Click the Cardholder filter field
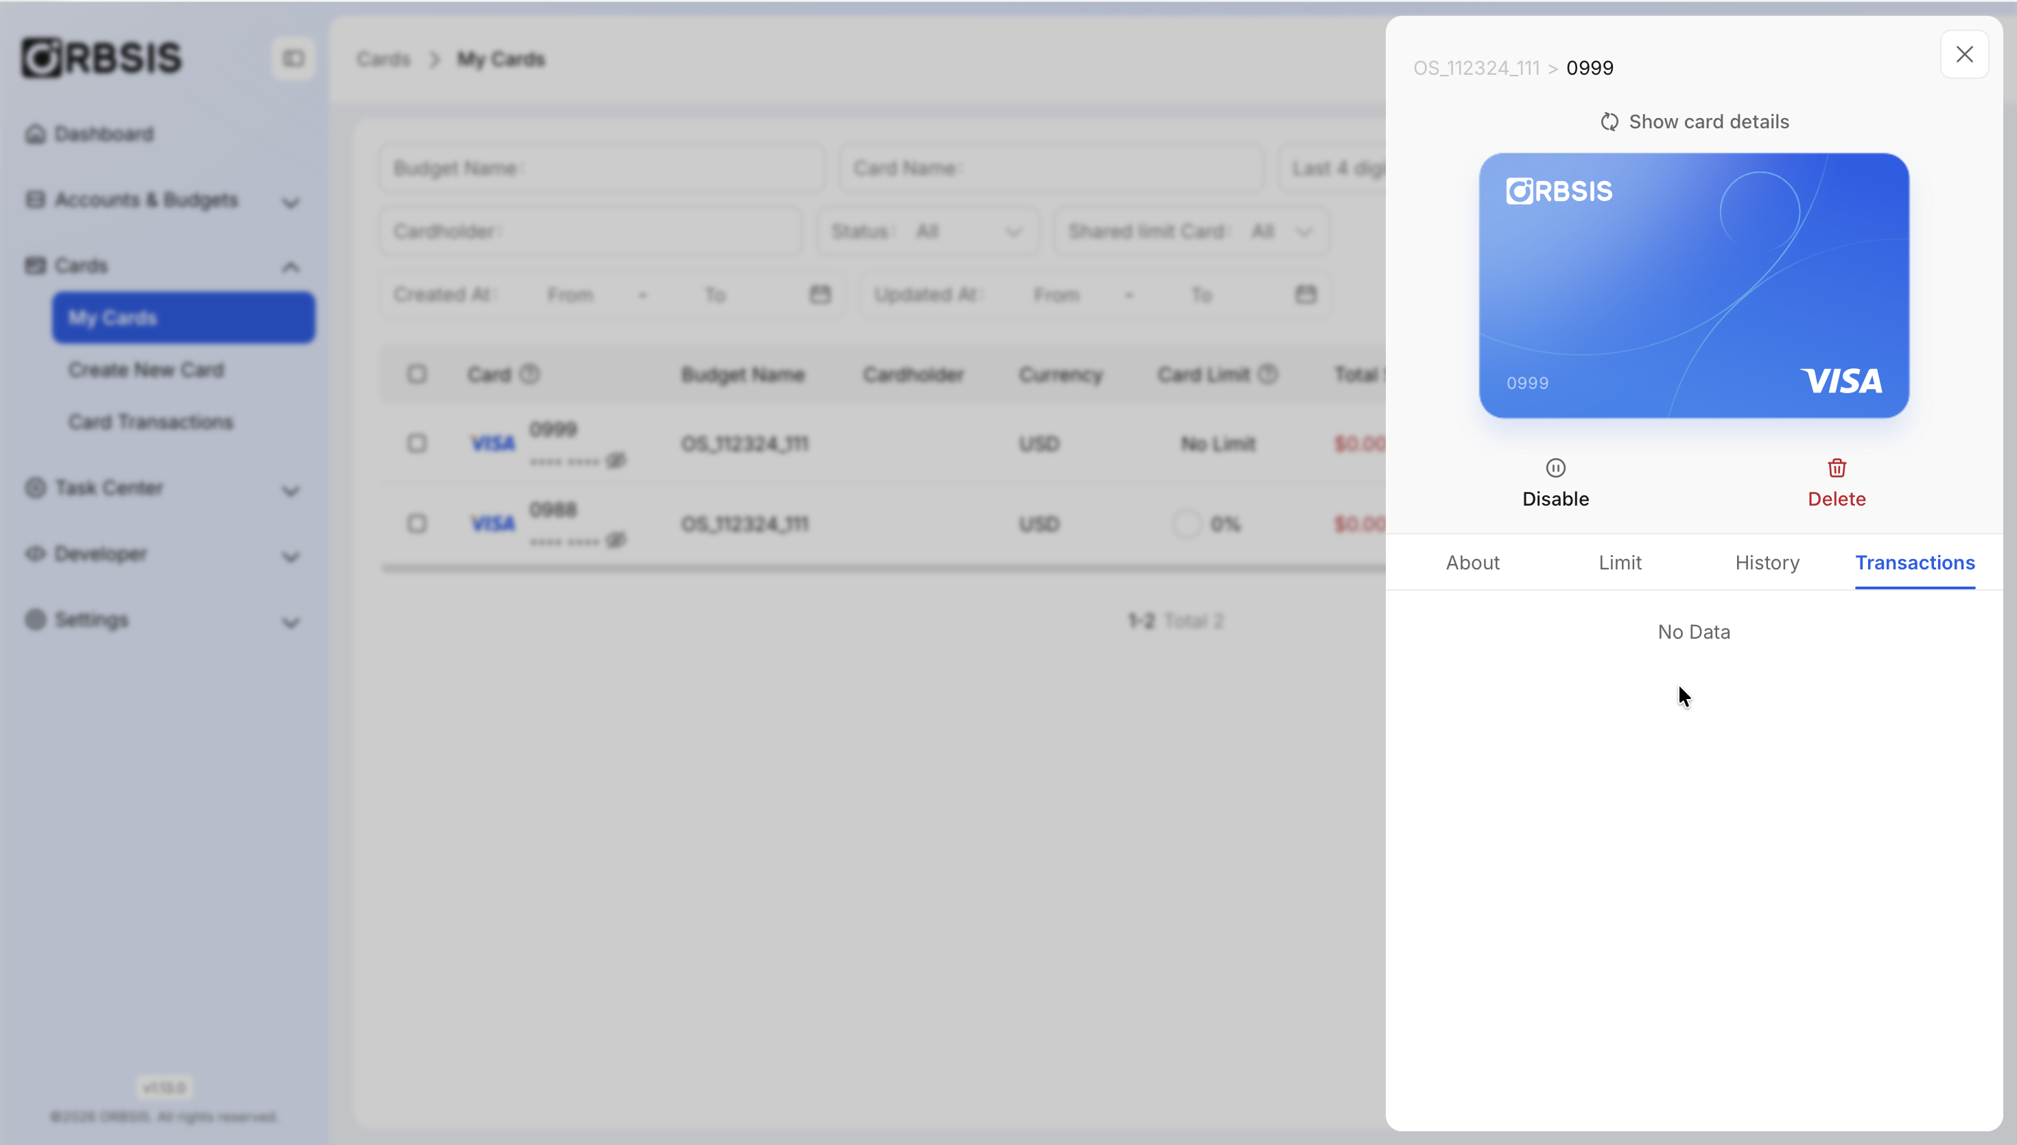 pos(591,231)
